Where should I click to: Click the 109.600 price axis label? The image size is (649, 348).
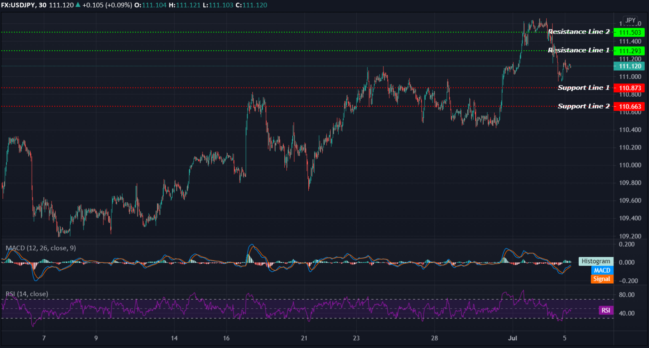[630, 201]
